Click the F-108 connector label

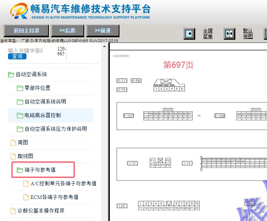coord(220,116)
